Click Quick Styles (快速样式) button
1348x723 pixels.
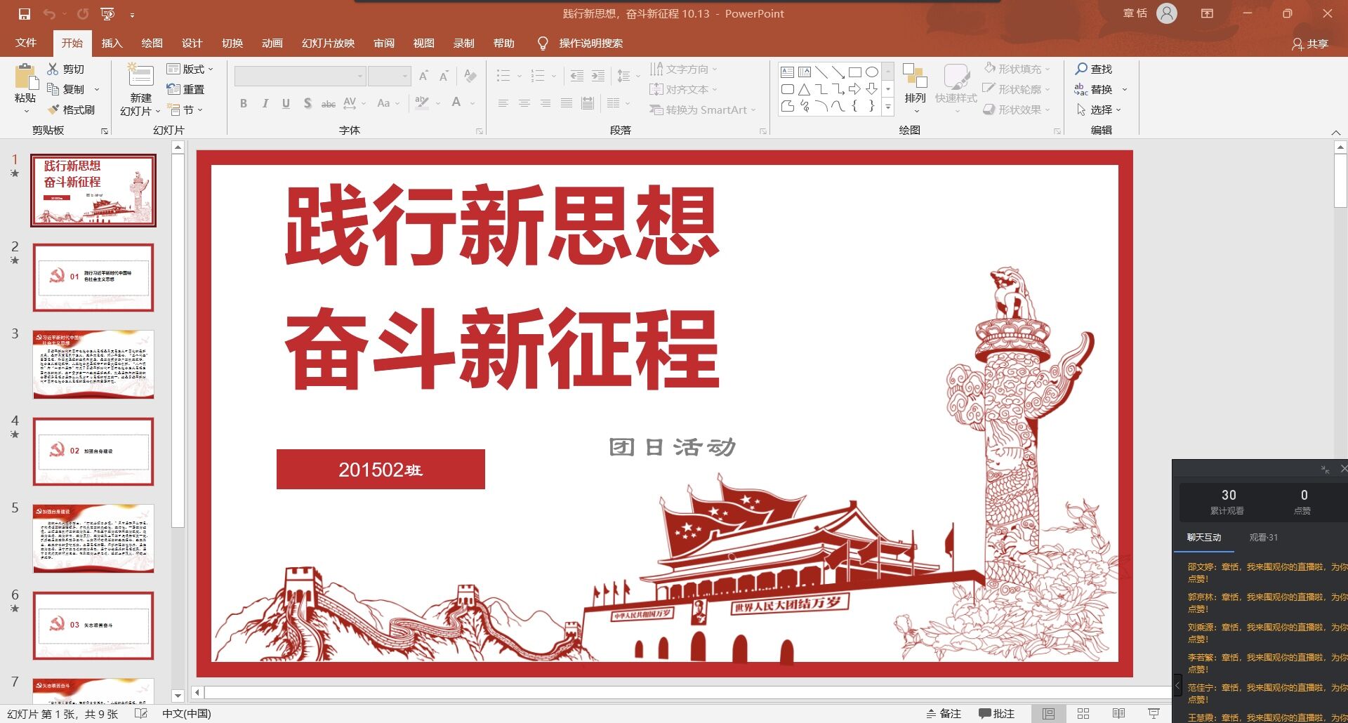coord(956,88)
